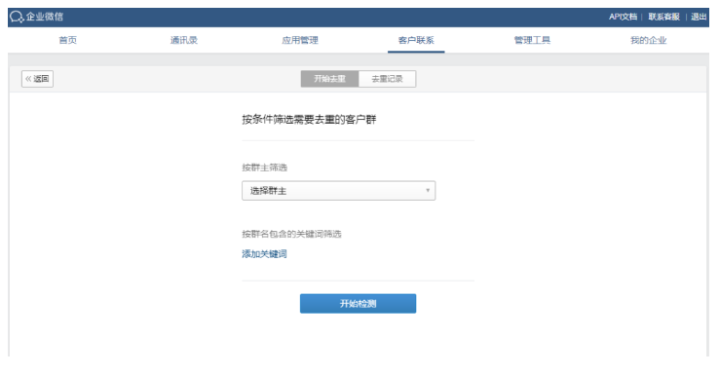This screenshot has width=720, height=375.
Task: Click the dropdown arrow in 选择群主 box
Action: [x=428, y=191]
